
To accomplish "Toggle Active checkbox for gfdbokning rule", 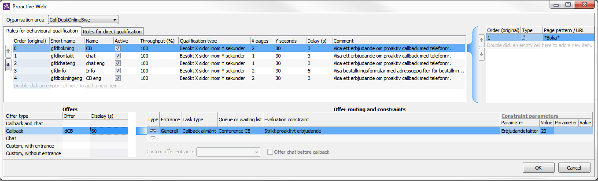I will 118,48.
